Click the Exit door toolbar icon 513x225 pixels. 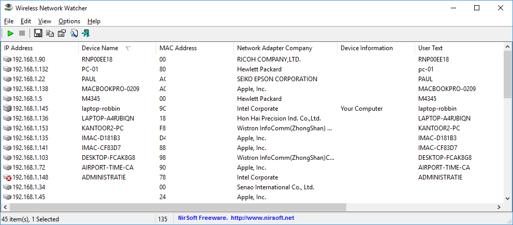click(85, 34)
